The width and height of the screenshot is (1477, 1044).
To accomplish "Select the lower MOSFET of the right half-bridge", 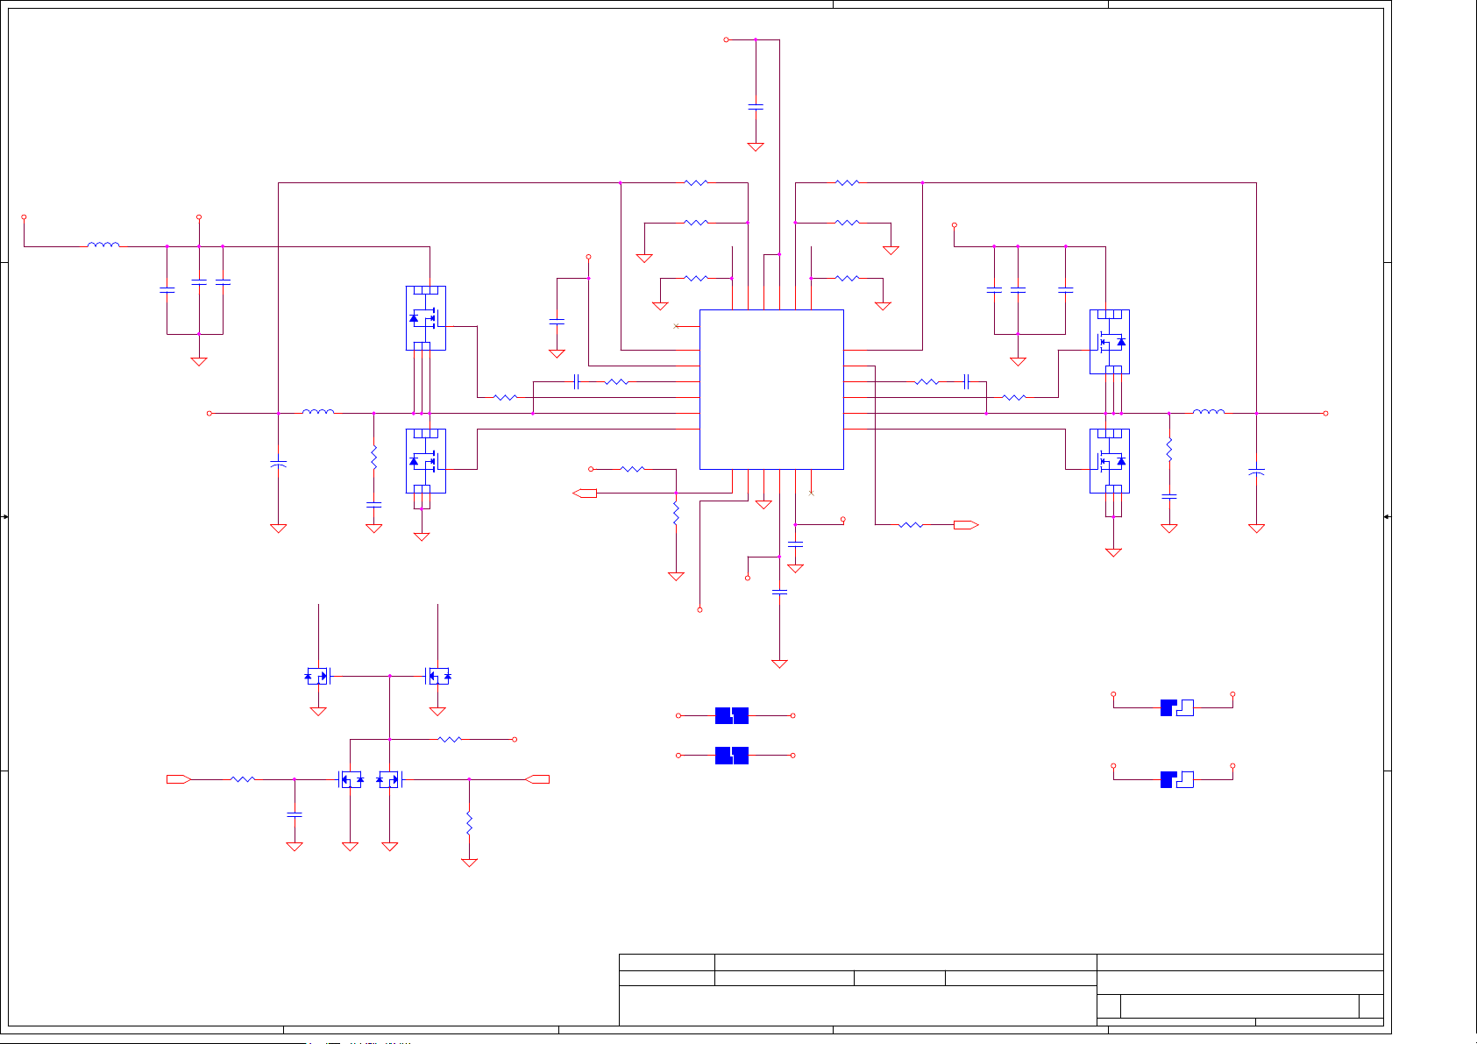I will [1110, 461].
